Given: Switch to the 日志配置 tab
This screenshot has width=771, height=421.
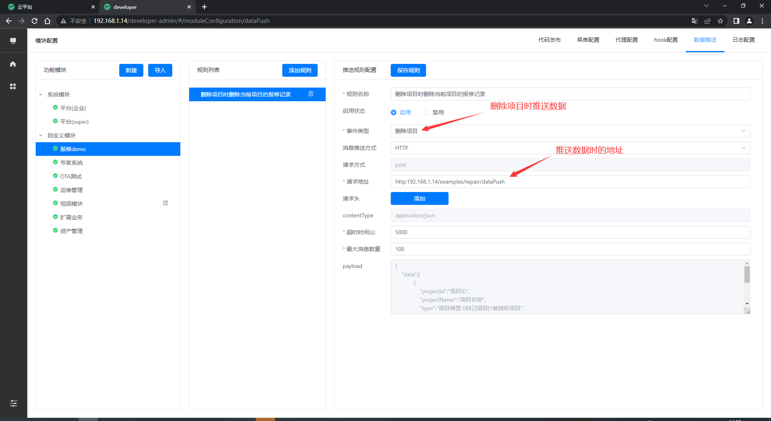Looking at the screenshot, I should click(x=743, y=40).
